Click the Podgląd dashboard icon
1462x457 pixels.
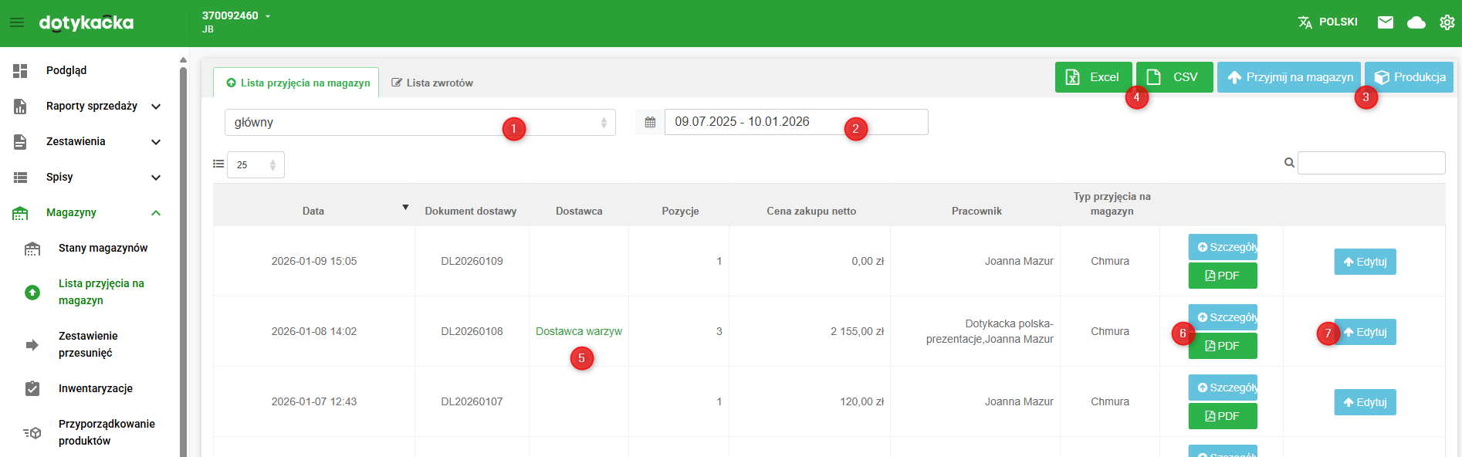(21, 71)
